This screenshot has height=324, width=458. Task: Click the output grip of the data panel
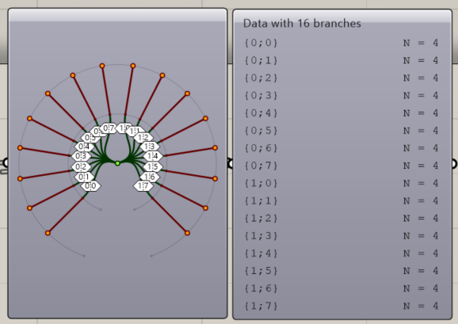click(x=454, y=164)
